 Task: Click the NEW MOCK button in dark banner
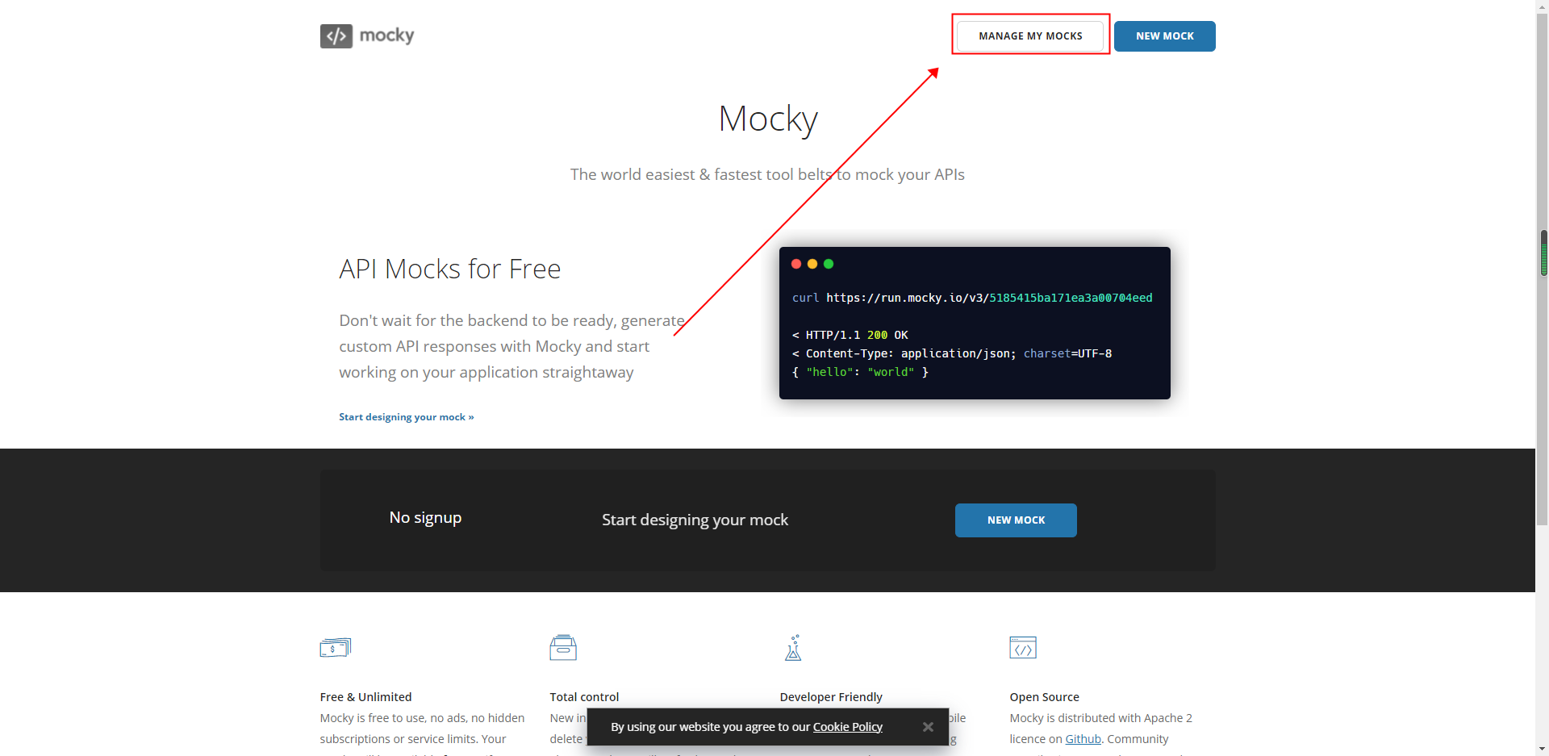[x=1015, y=520]
